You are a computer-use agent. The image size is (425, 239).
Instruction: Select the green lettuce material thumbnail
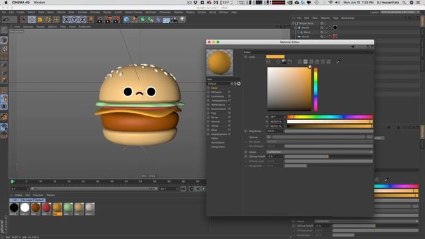68,208
